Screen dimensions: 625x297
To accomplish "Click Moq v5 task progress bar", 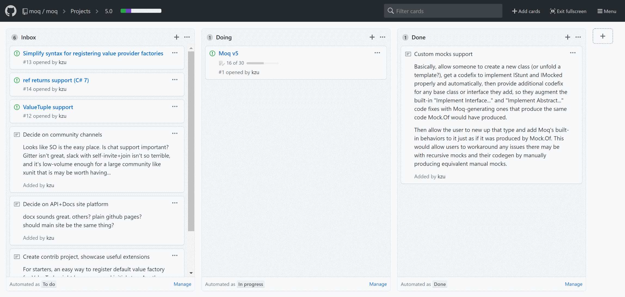I will pos(263,63).
